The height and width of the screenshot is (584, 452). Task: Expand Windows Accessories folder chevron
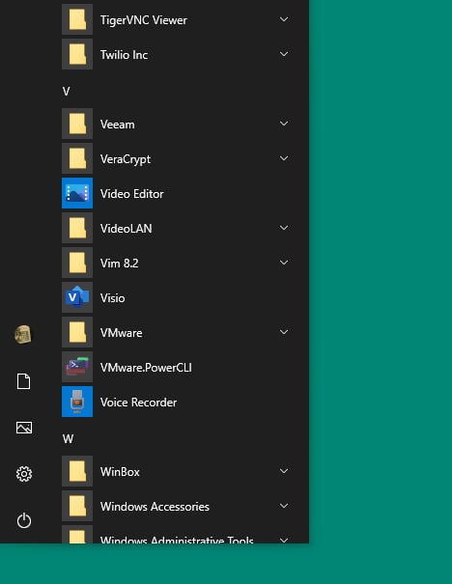284,506
